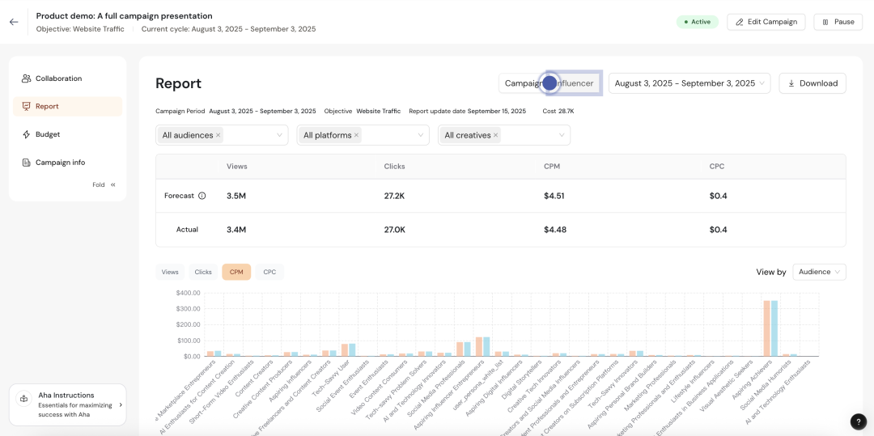Screen dimensions: 874x436
Task: Open the help question mark icon
Action: coord(859,421)
